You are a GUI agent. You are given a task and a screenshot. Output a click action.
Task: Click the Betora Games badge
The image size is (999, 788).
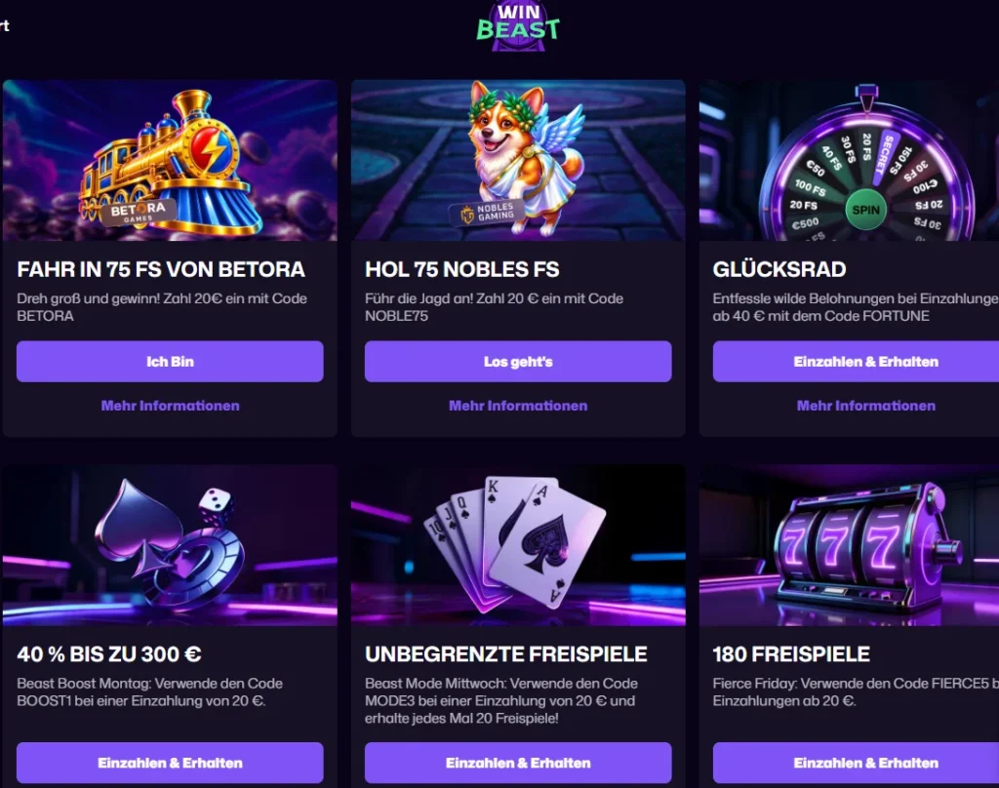point(138,213)
